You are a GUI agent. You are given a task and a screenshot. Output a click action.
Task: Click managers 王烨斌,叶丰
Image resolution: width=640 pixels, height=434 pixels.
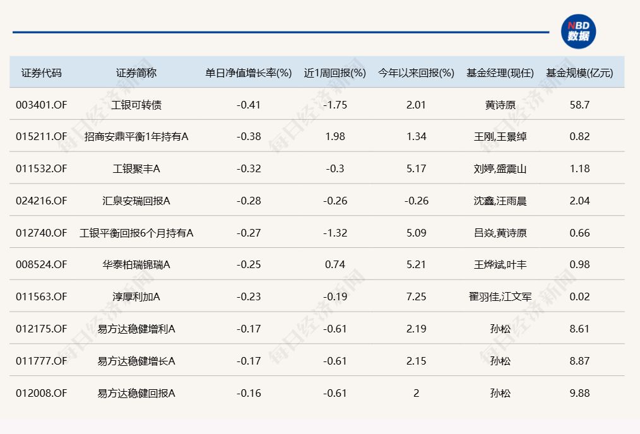pos(500,265)
